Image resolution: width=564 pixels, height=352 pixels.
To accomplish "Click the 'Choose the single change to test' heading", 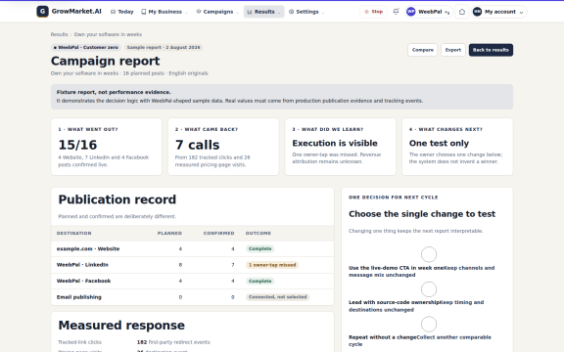I will pos(422,214).
